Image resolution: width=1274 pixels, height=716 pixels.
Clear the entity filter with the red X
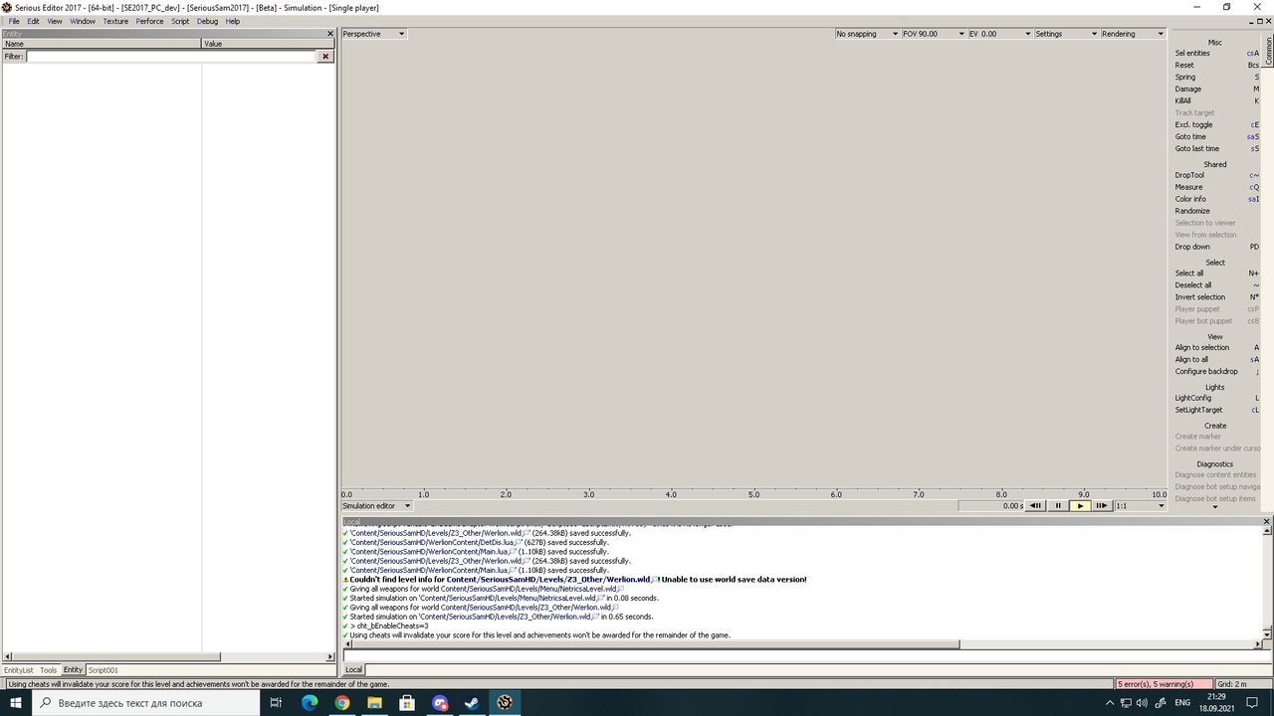[x=324, y=57]
